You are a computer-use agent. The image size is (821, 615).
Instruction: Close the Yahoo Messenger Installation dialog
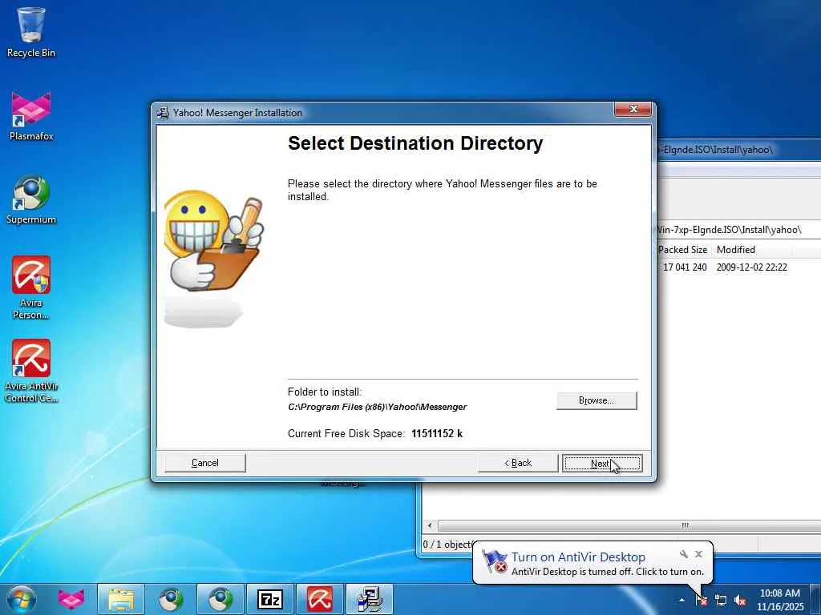click(x=633, y=109)
